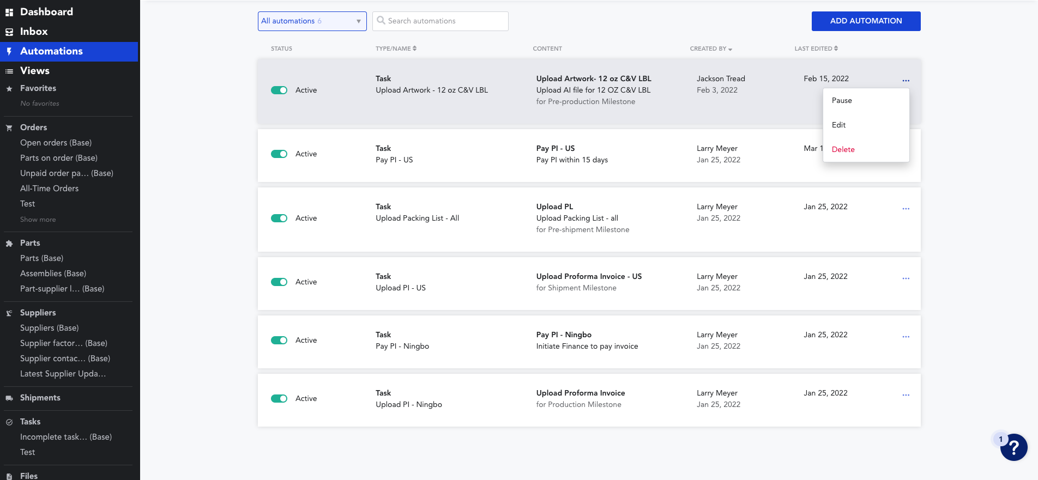Open the three-dot menu for Upload PL row
Image resolution: width=1038 pixels, height=480 pixels.
(x=906, y=209)
